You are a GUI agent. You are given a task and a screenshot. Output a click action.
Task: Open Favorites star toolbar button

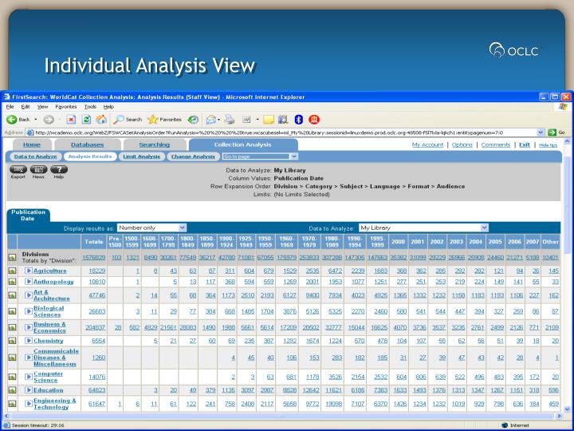click(x=164, y=120)
